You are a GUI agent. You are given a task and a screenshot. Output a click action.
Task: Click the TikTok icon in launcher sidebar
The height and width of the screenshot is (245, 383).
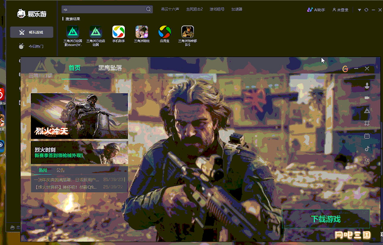pyautogui.click(x=367, y=148)
